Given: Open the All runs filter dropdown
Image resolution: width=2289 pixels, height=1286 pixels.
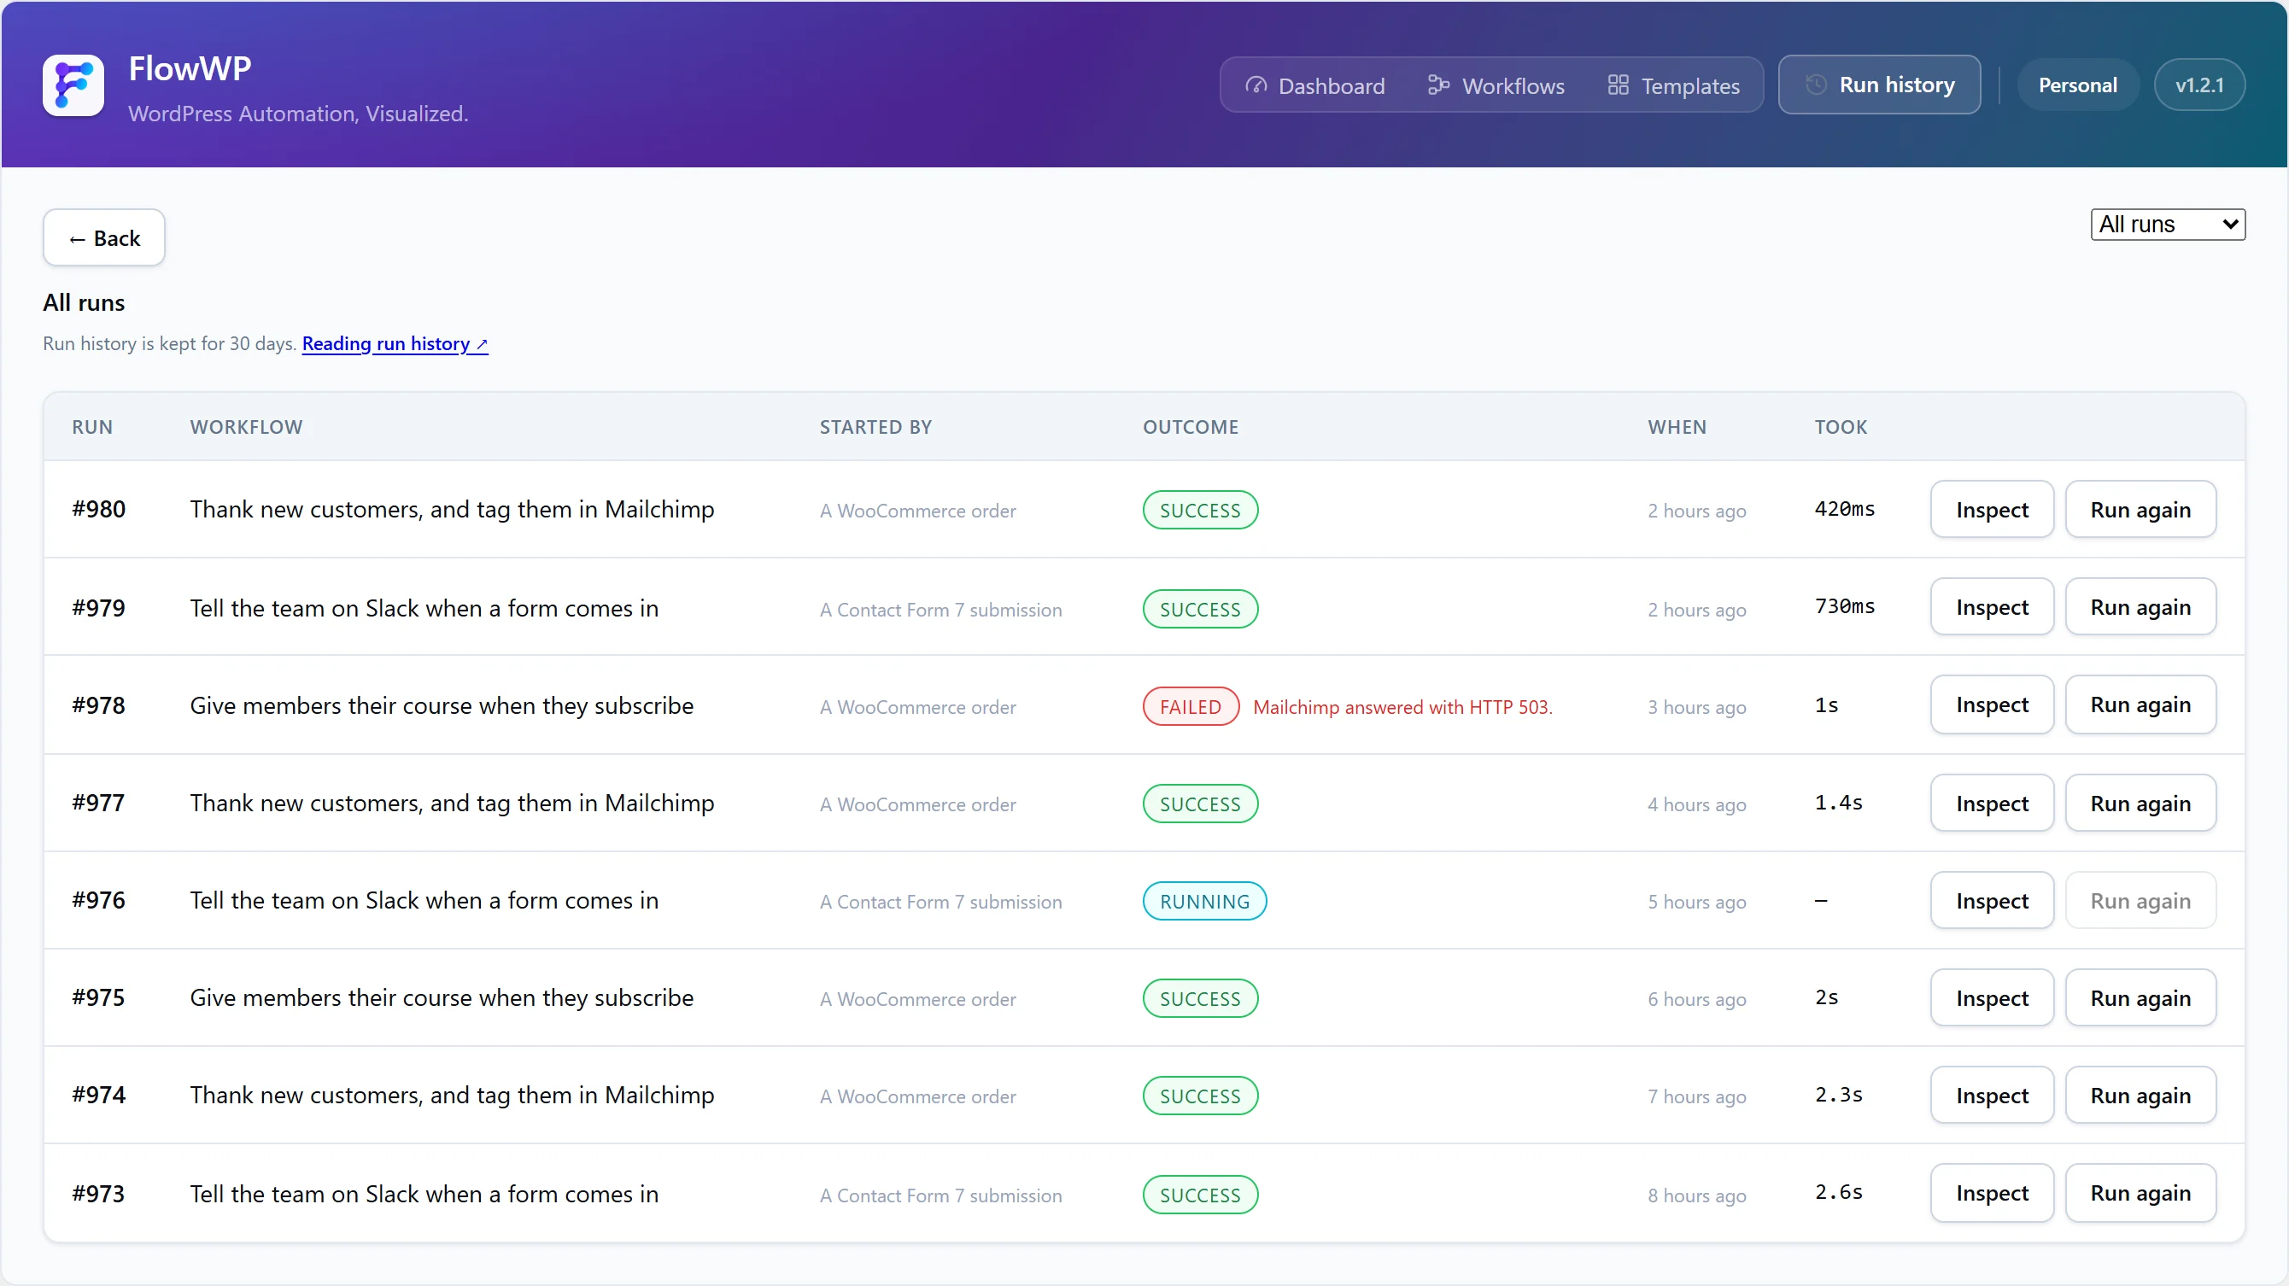Looking at the screenshot, I should [2167, 225].
